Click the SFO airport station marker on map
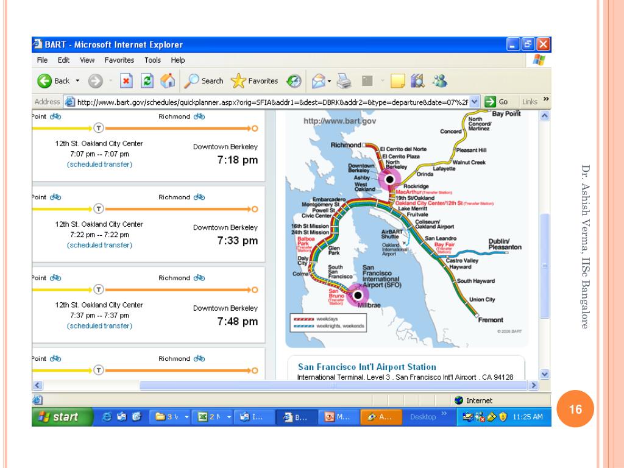Image resolution: width=624 pixels, height=468 pixels. [358, 296]
